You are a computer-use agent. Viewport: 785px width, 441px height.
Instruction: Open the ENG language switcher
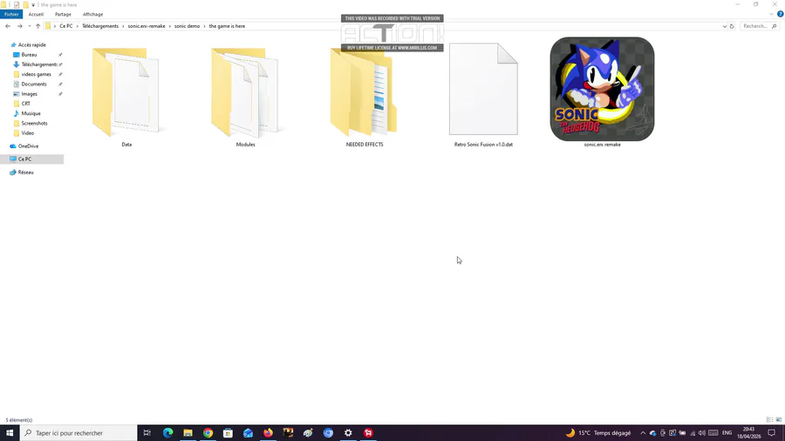[x=727, y=433]
